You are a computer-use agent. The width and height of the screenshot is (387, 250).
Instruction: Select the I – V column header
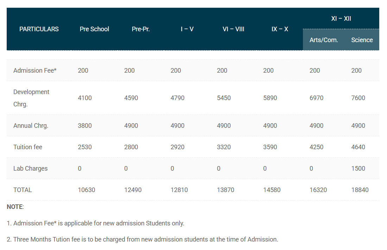[187, 29]
